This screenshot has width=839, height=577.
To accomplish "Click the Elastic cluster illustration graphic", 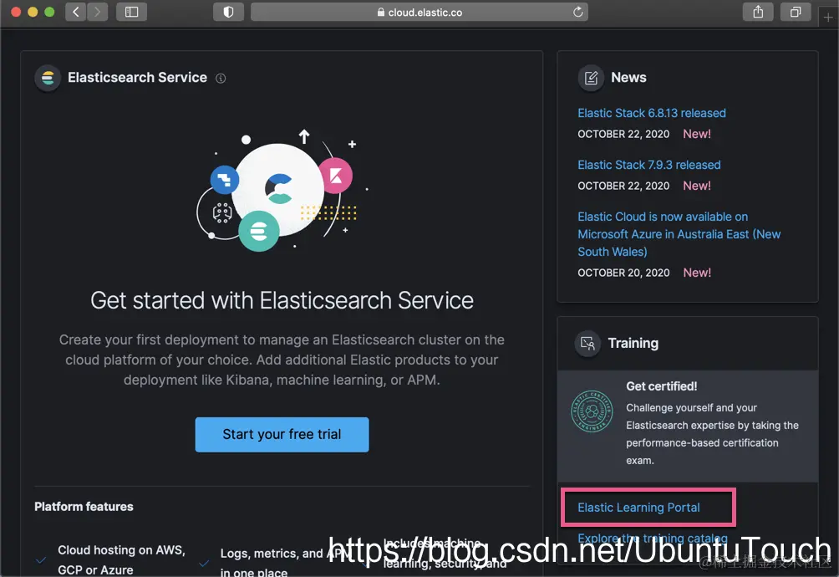I will (x=282, y=190).
